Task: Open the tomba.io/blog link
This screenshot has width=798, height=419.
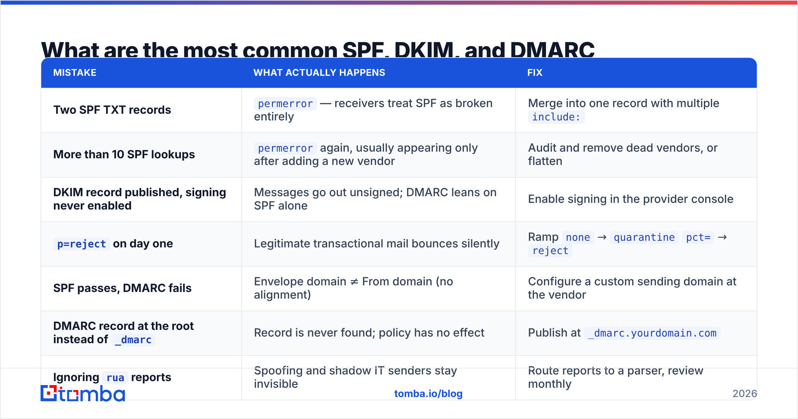Action: click(x=428, y=394)
